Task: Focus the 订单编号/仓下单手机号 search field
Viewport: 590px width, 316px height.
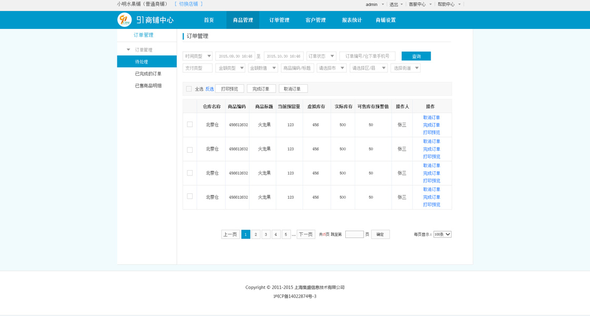Action: tap(367, 56)
